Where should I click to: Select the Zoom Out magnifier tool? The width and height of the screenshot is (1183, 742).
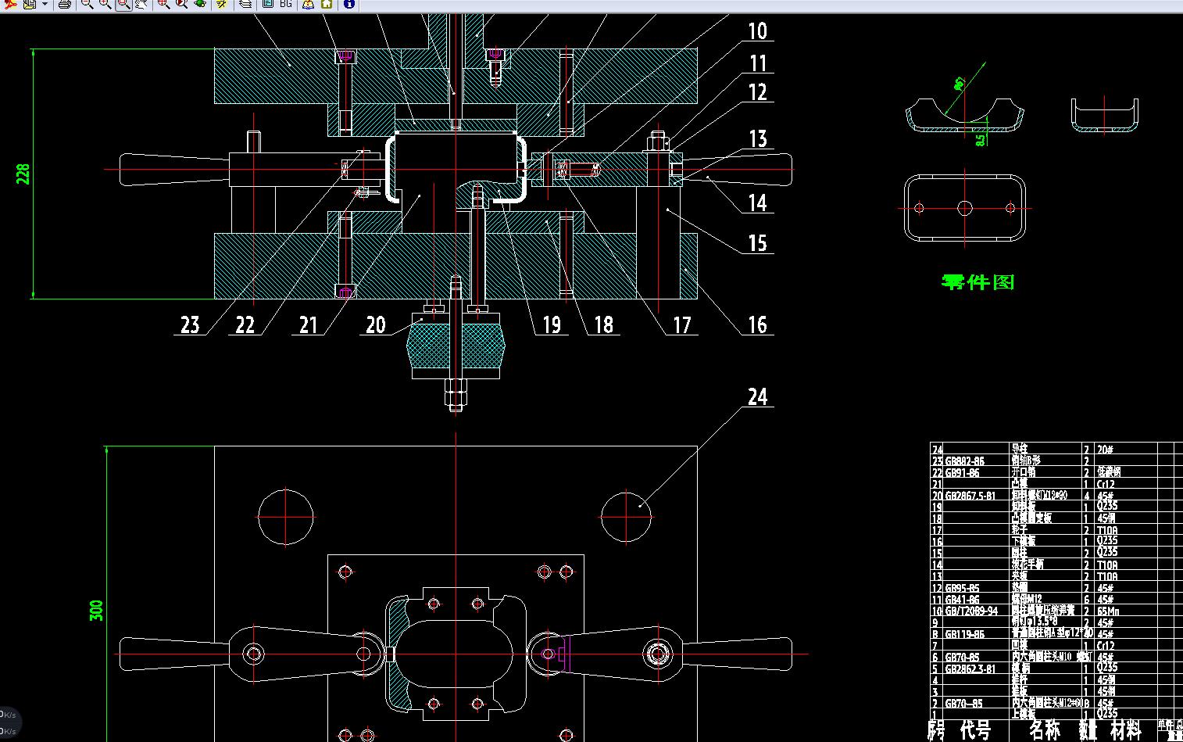88,4
